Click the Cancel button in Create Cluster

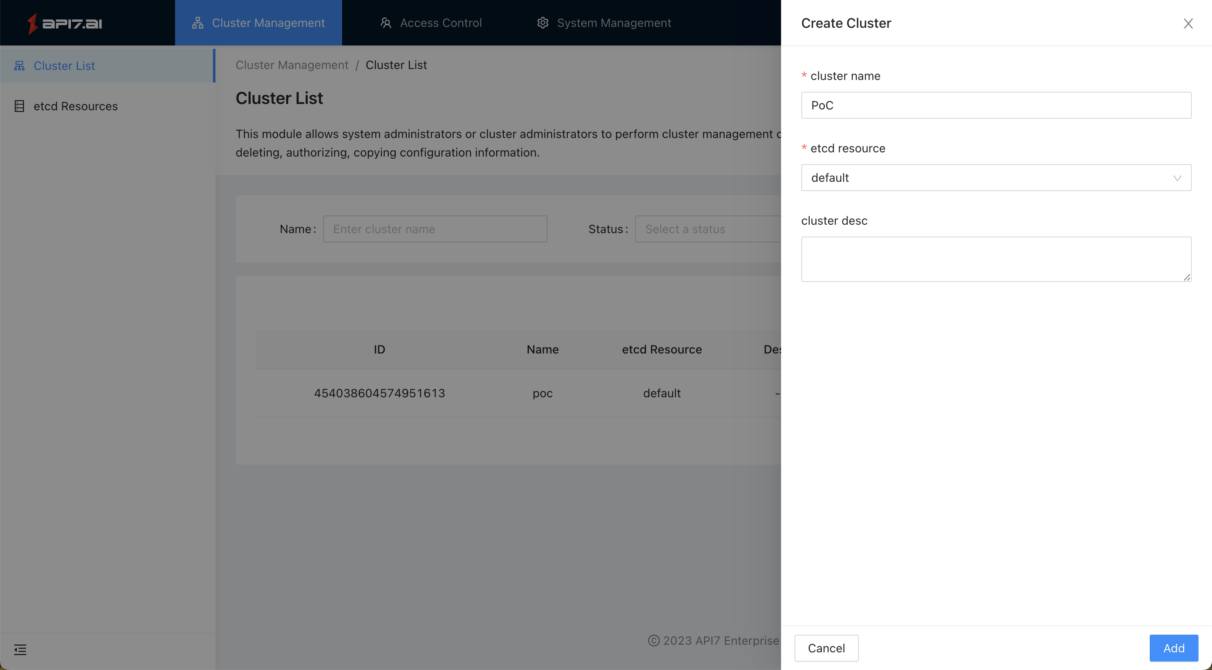click(x=825, y=648)
